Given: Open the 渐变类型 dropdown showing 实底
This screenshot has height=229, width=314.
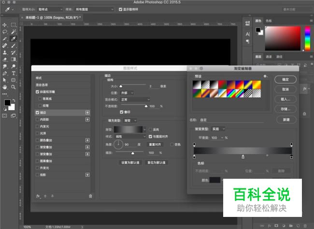Looking at the screenshot, I should [218, 129].
